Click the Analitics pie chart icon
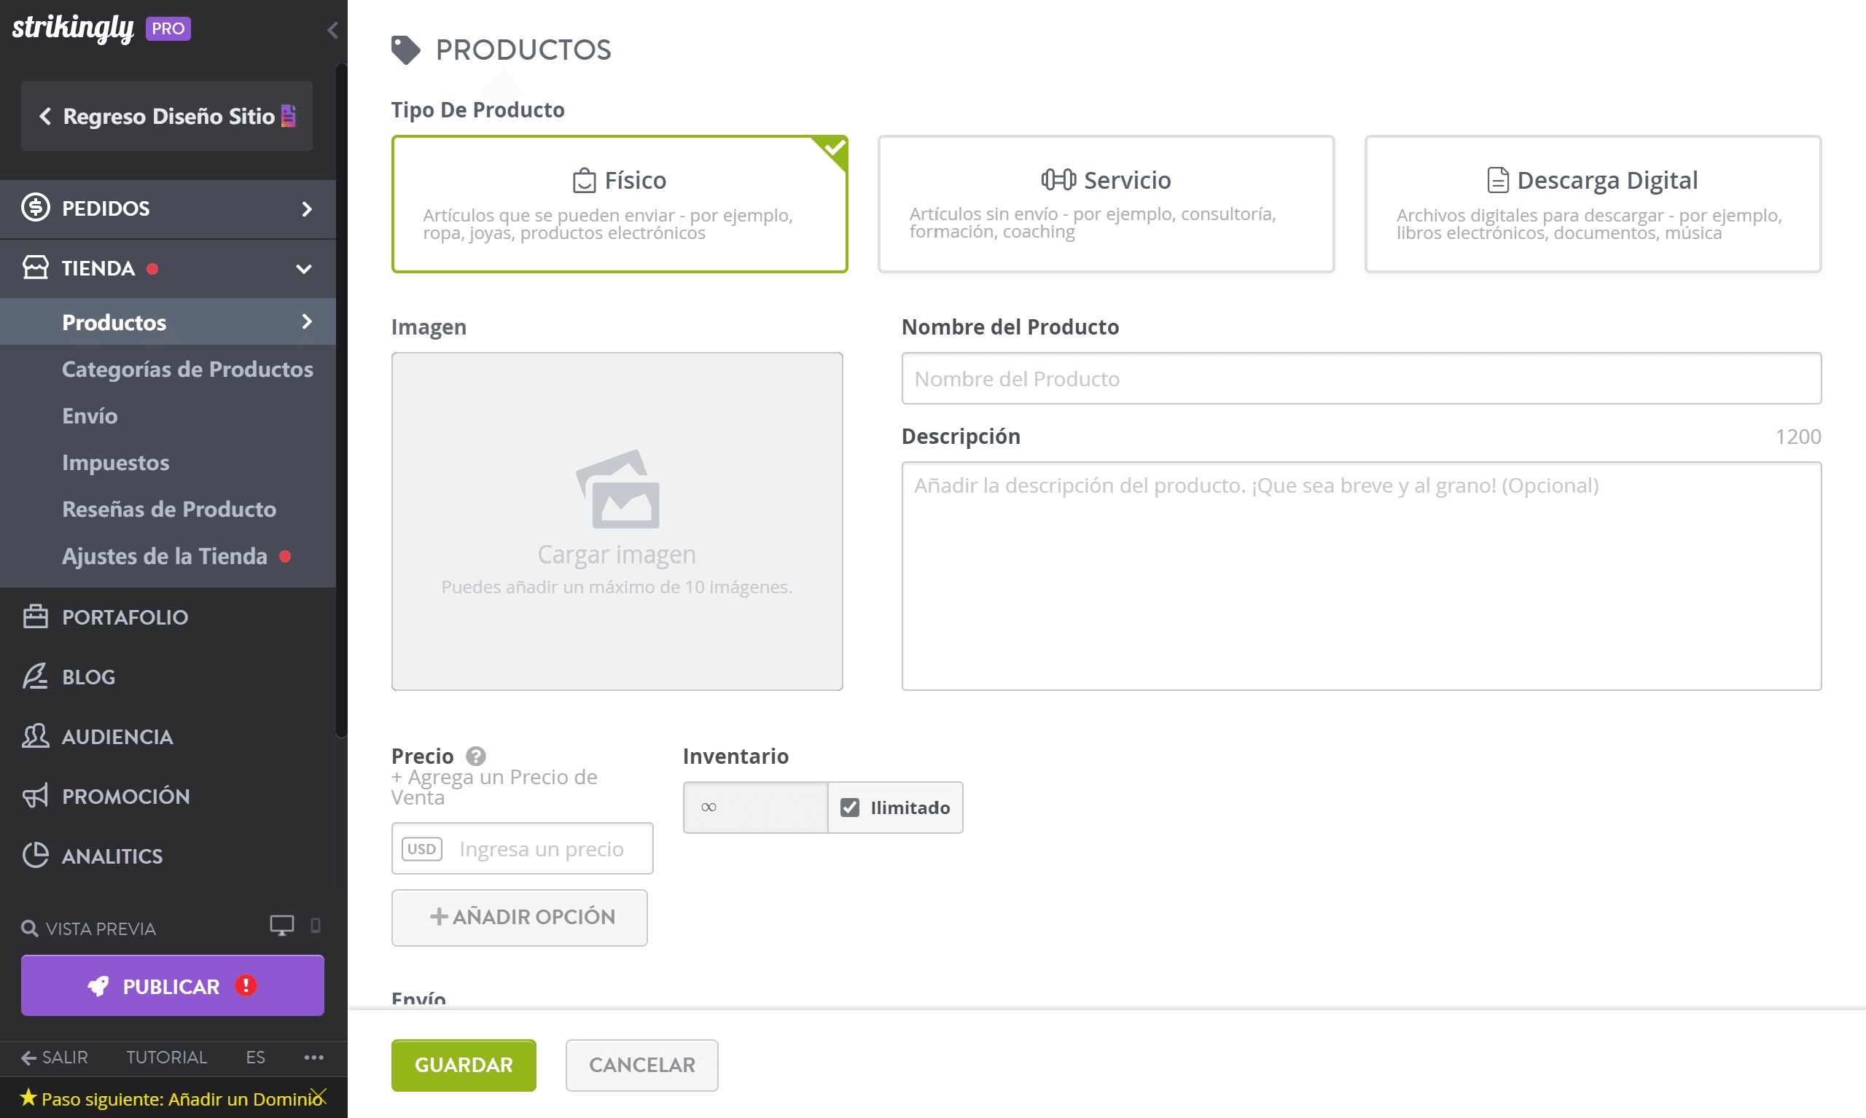 36,855
